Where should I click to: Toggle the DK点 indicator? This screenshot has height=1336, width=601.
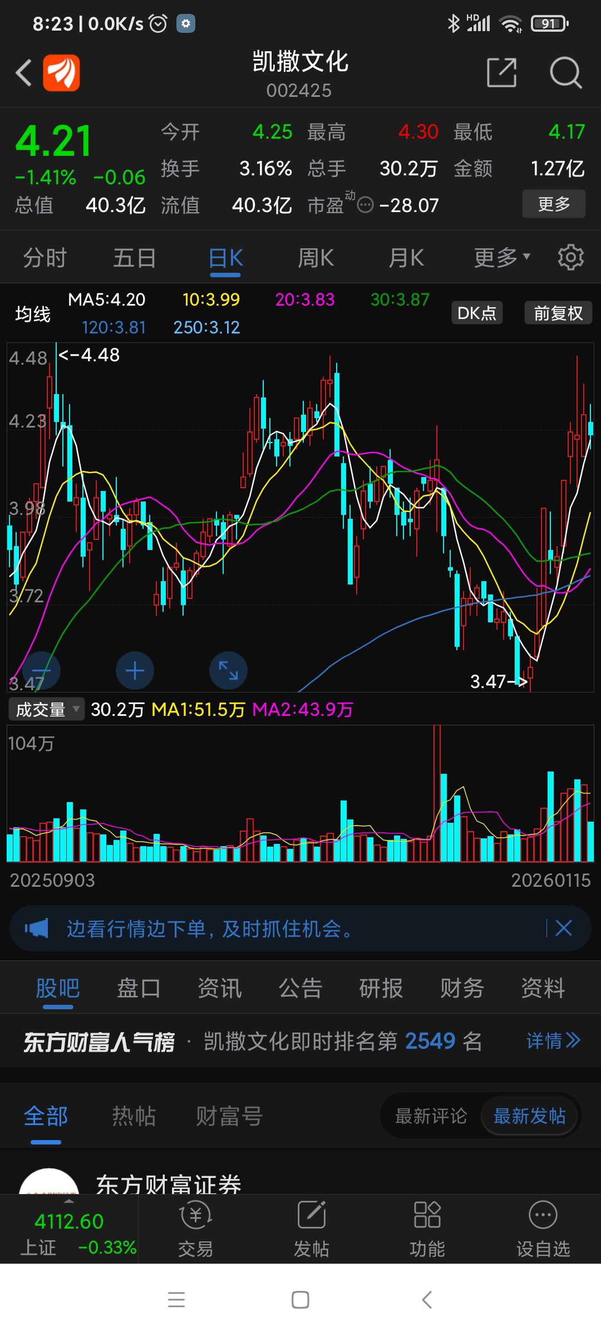(x=477, y=313)
